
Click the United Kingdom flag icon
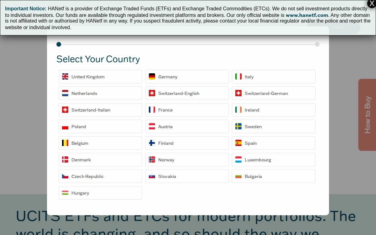pyautogui.click(x=65, y=76)
